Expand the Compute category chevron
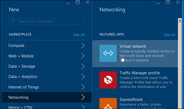 pyautogui.click(x=83, y=46)
